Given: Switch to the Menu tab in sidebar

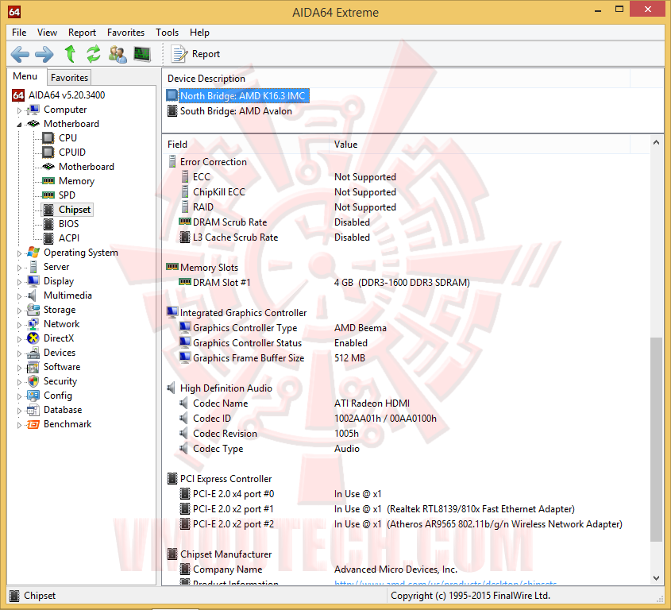Looking at the screenshot, I should pyautogui.click(x=25, y=76).
